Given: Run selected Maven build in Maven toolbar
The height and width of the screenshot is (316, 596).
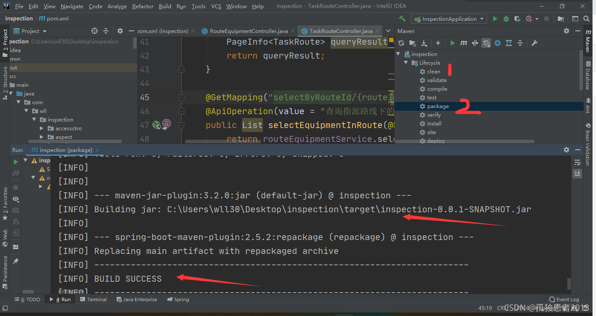Looking at the screenshot, I should point(452,43).
